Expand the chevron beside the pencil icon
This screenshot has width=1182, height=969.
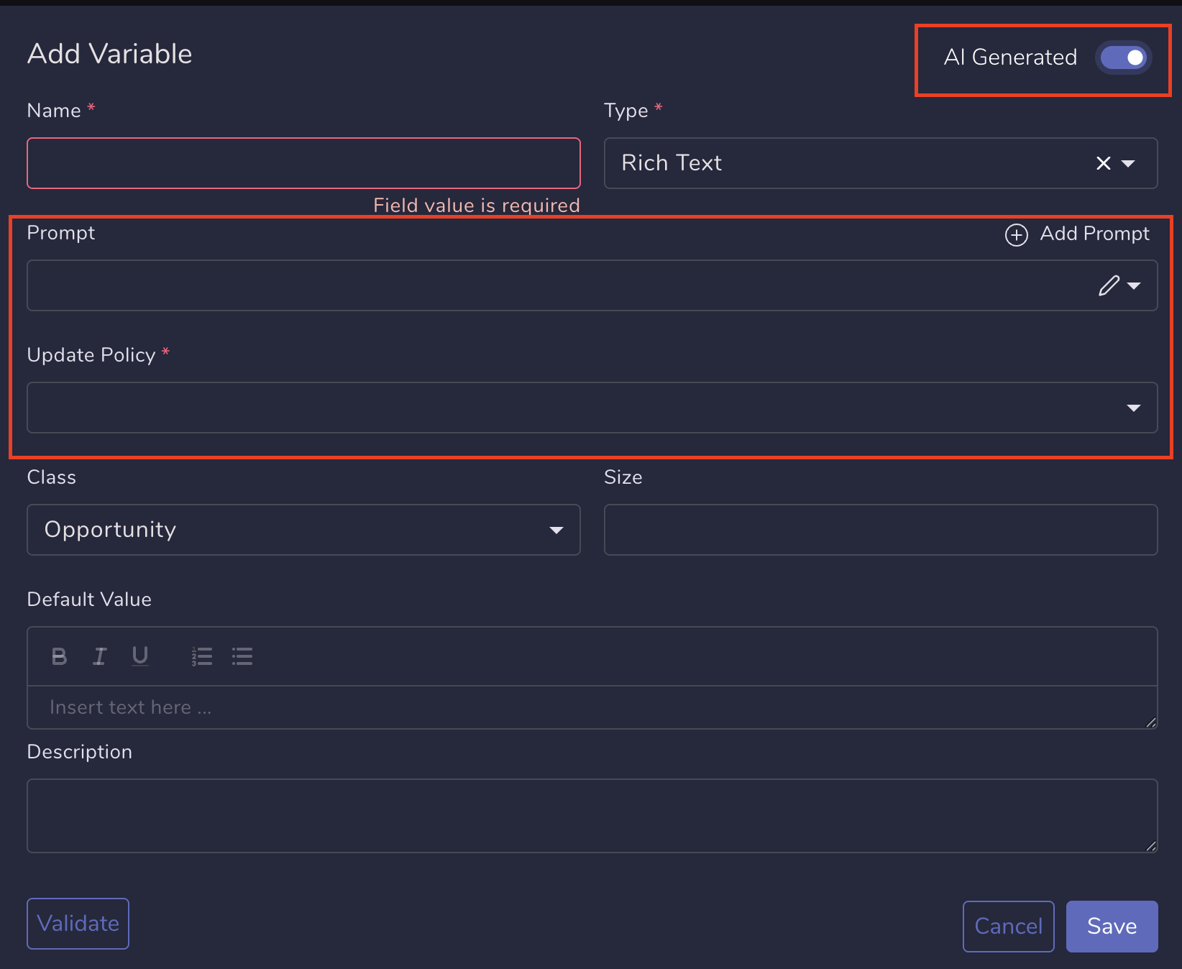1132,285
